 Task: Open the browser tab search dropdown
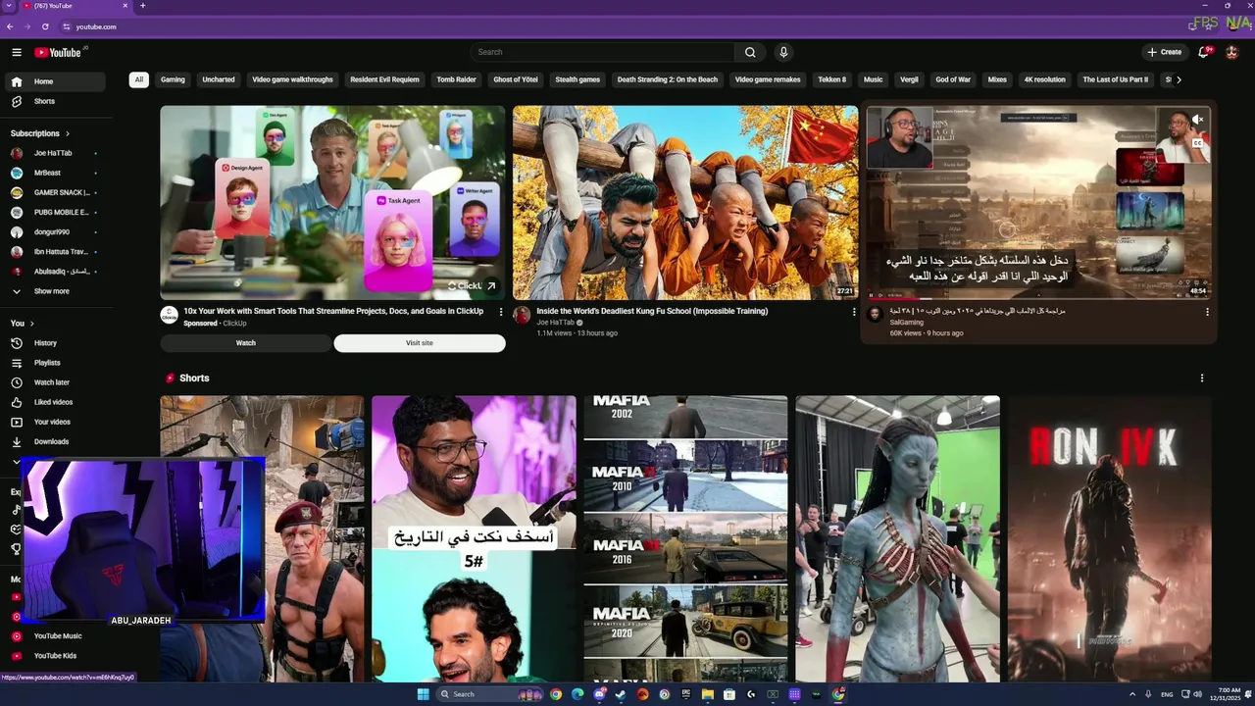tap(8, 6)
